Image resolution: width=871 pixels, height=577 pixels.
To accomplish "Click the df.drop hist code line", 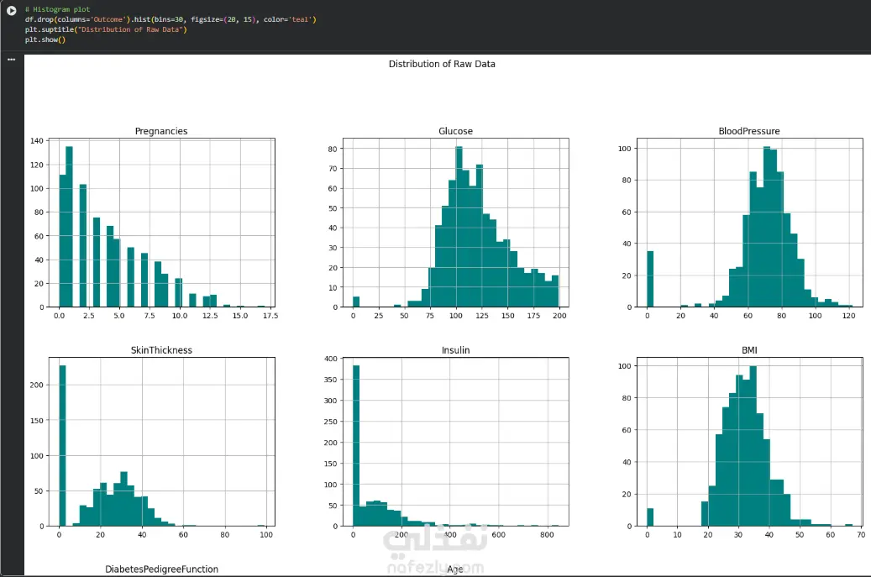I will coord(171,19).
